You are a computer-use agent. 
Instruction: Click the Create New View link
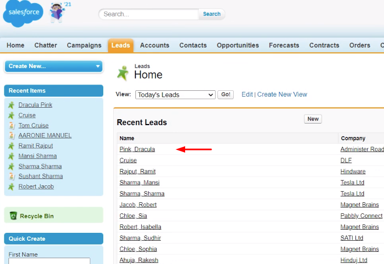(x=282, y=95)
